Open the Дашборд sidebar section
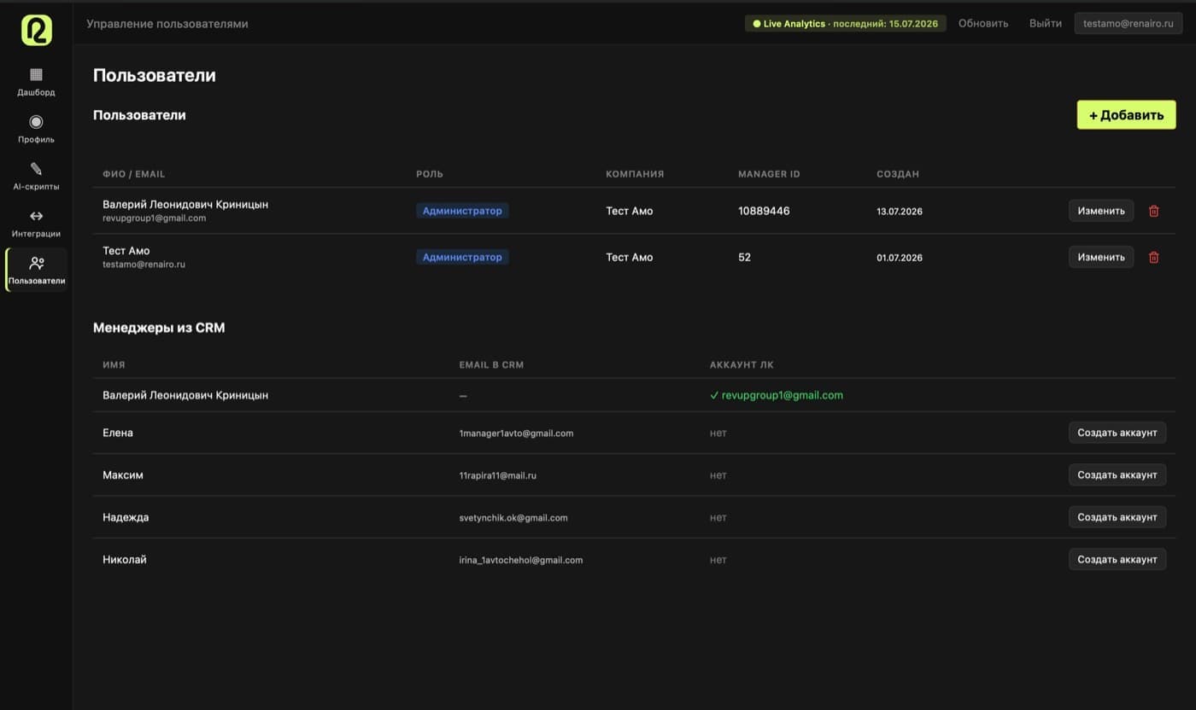Viewport: 1196px width, 710px height. coord(36,82)
